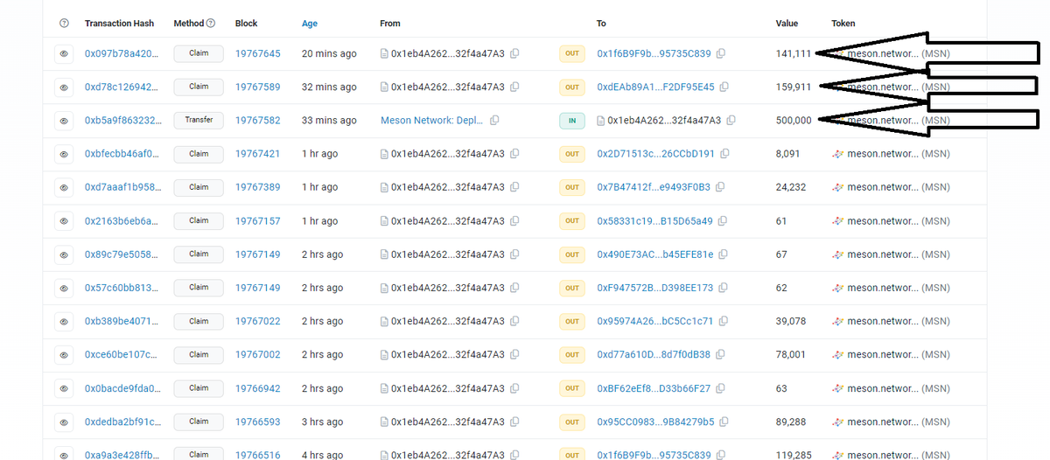Image resolution: width=1050 pixels, height=460 pixels.
Task: View details eye icon for 0x89c79e5058 row
Action: point(63,254)
